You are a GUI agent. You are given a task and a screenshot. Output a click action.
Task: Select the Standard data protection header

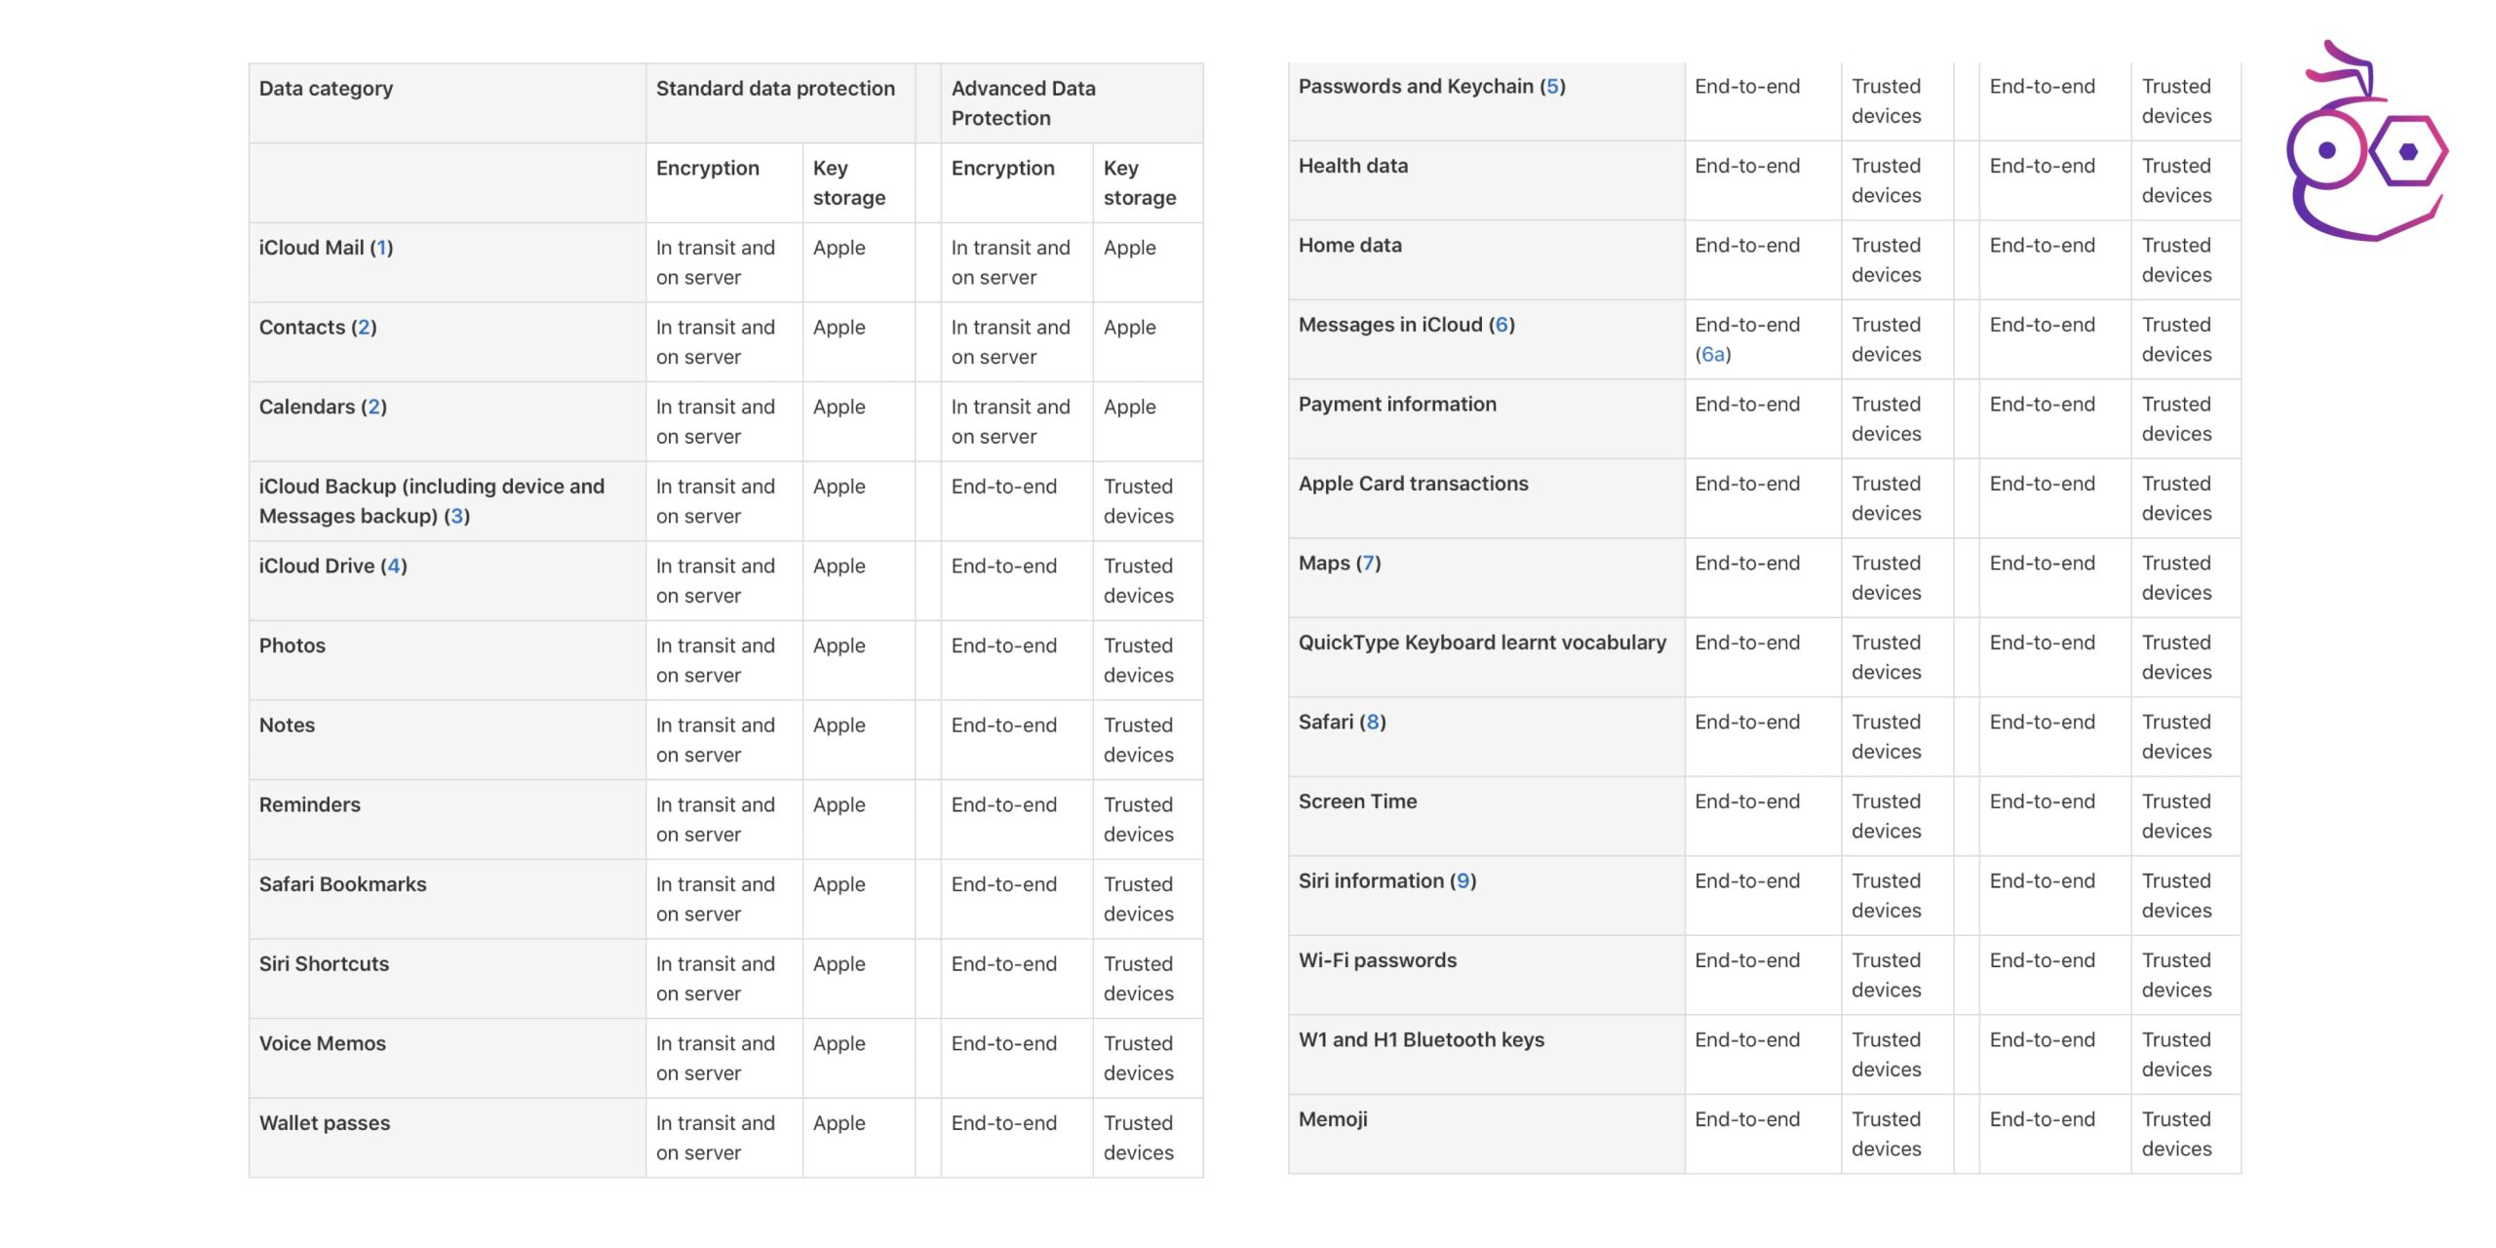tap(775, 89)
